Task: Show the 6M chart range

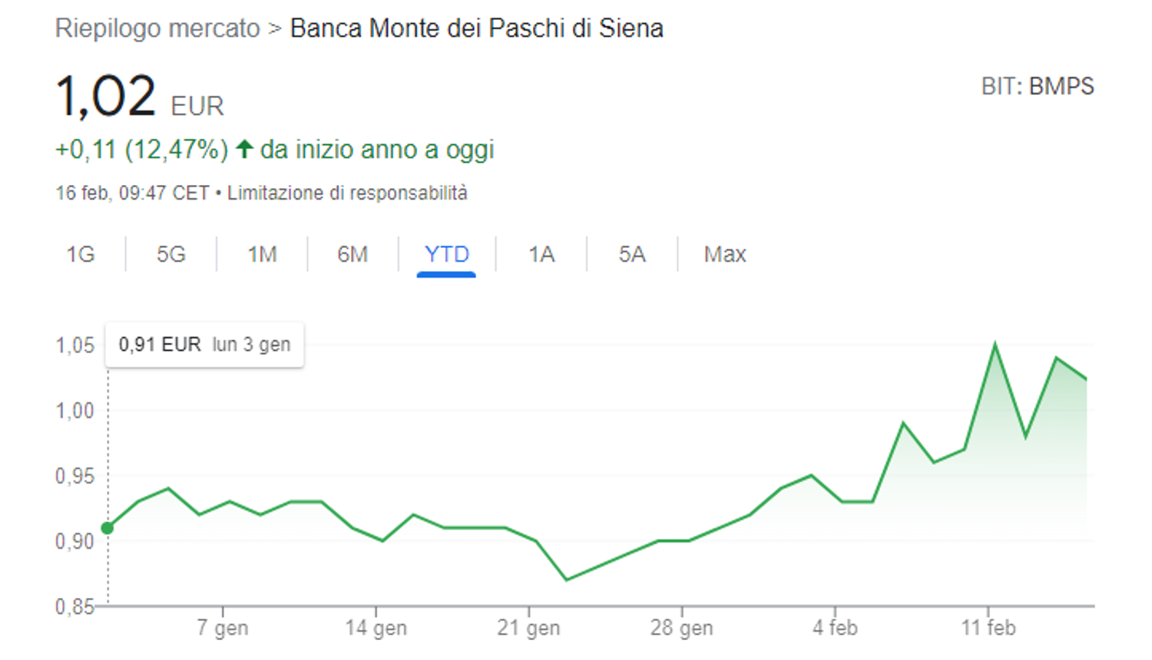Action: coord(353,254)
